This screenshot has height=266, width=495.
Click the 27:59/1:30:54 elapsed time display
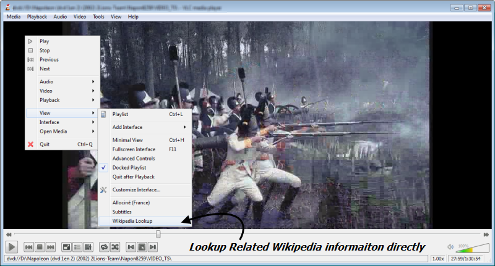coord(466,259)
